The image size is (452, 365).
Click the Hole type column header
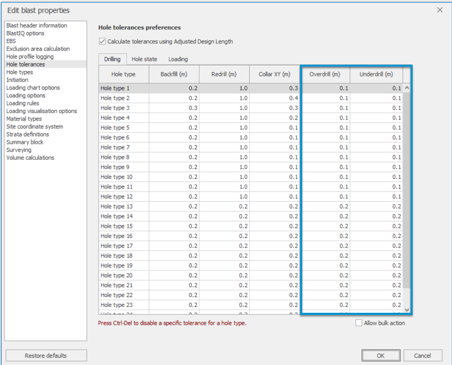pyautogui.click(x=124, y=74)
